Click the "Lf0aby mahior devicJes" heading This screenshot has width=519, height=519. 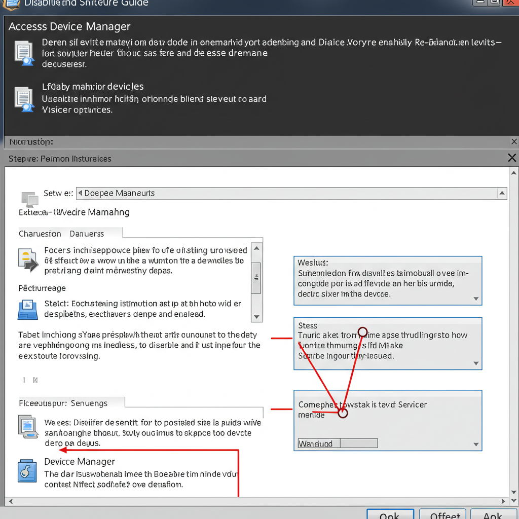93,87
